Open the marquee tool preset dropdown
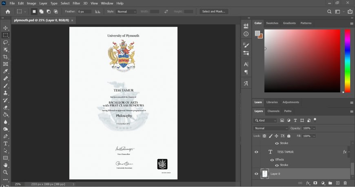The image size is (355, 187). (x=25, y=11)
